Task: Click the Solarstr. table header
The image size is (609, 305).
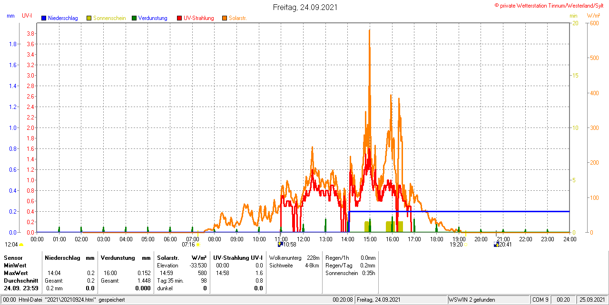Action: coord(167,257)
